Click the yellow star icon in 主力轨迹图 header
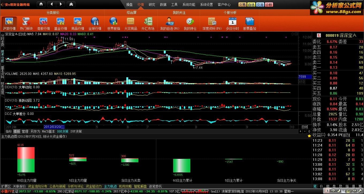364x194 pixels. (309, 136)
